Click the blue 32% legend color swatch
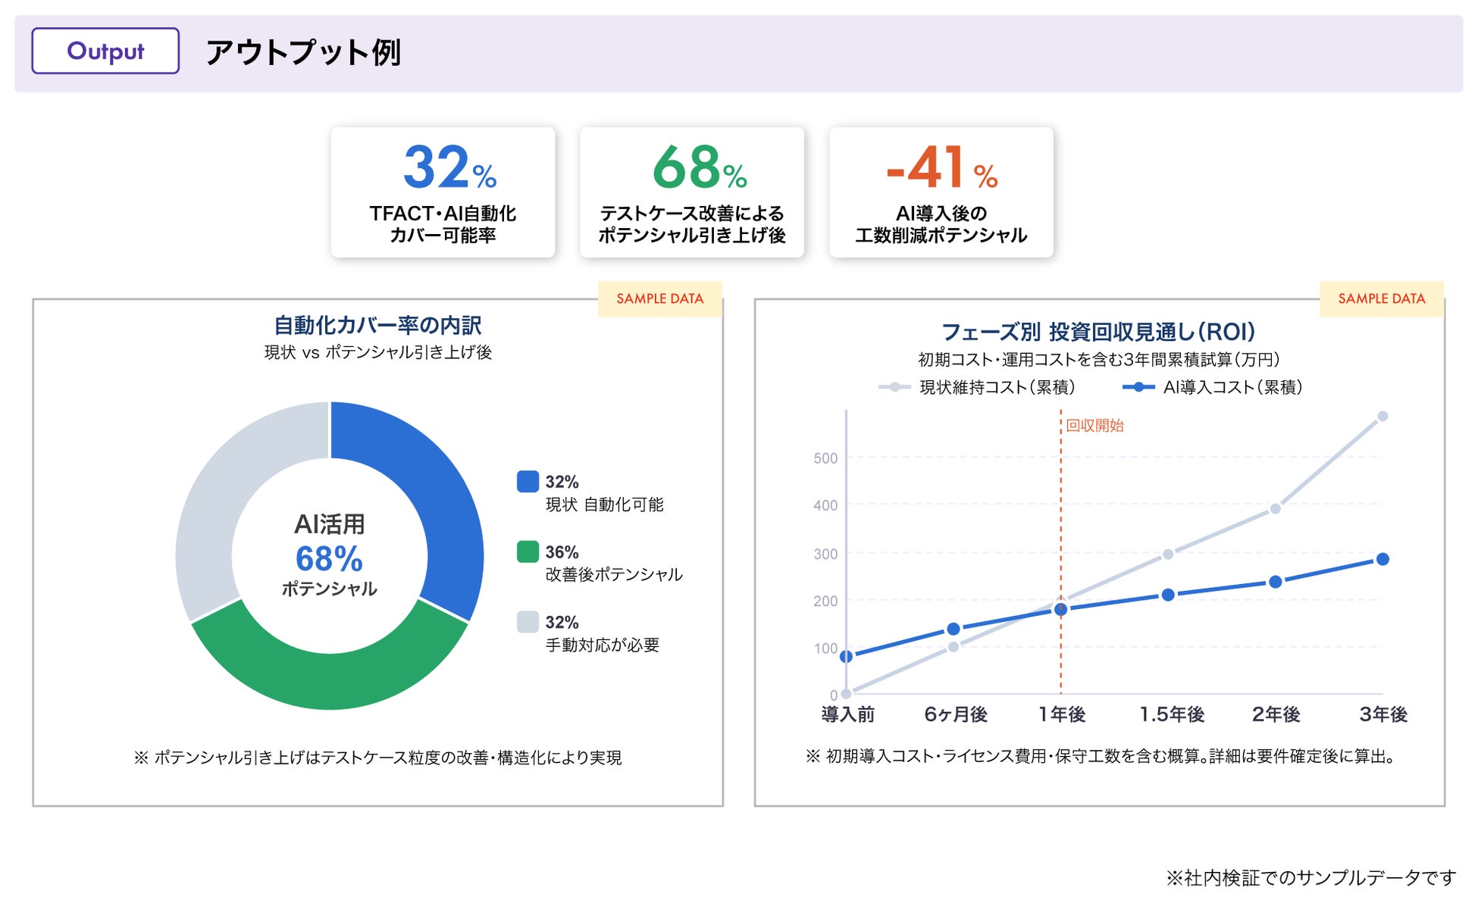Image resolution: width=1478 pixels, height=903 pixels. click(528, 482)
